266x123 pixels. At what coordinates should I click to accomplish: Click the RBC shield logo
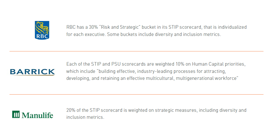42,30
